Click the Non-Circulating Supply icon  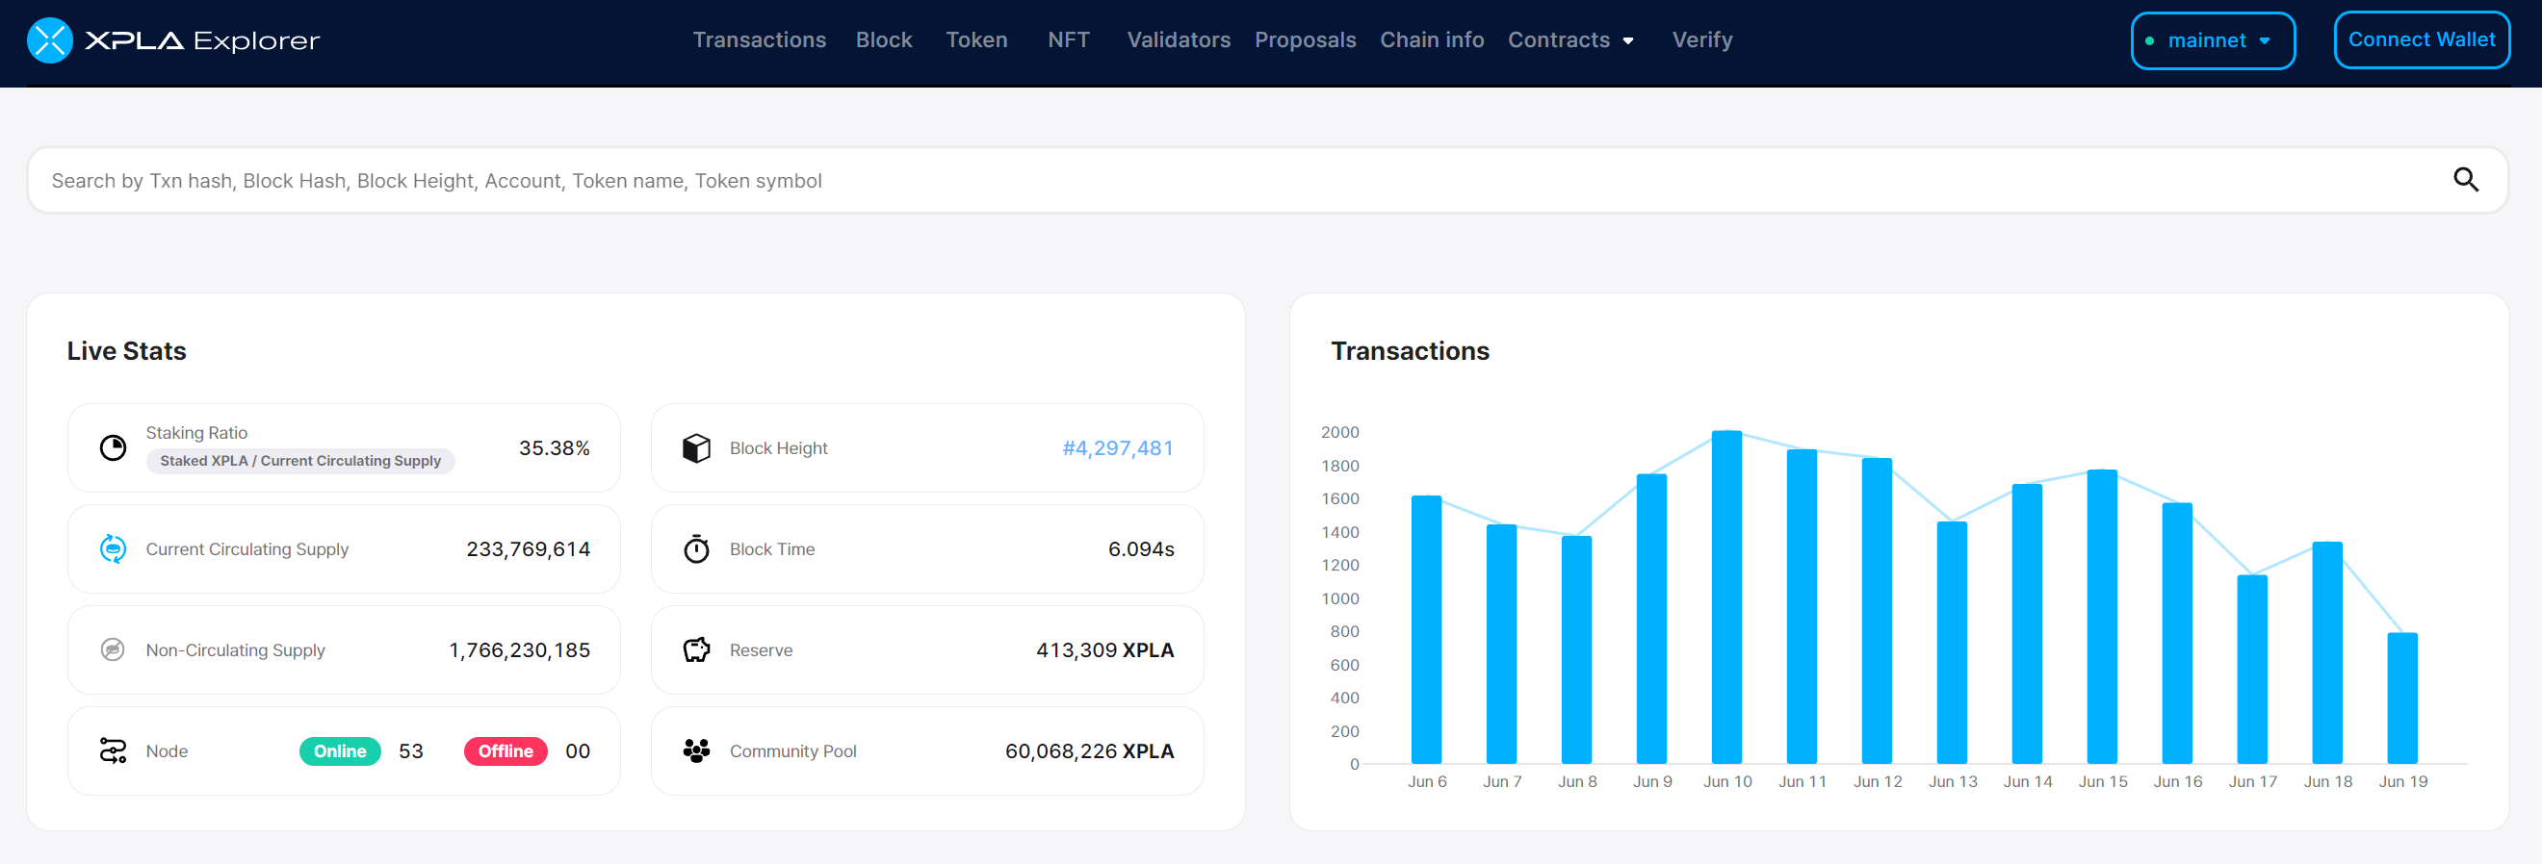(x=113, y=649)
